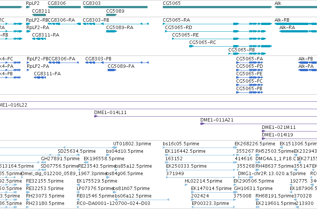
Task: Click the EST entry labeled 371949
Action: [x=175, y=174]
